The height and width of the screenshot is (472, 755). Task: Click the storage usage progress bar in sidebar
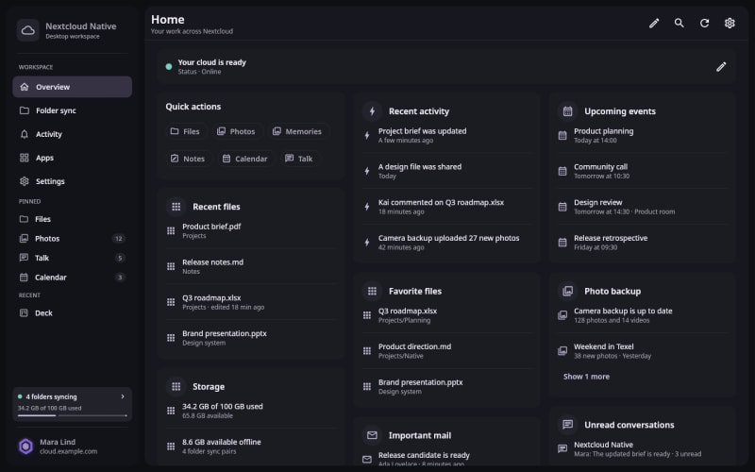pyautogui.click(x=73, y=415)
